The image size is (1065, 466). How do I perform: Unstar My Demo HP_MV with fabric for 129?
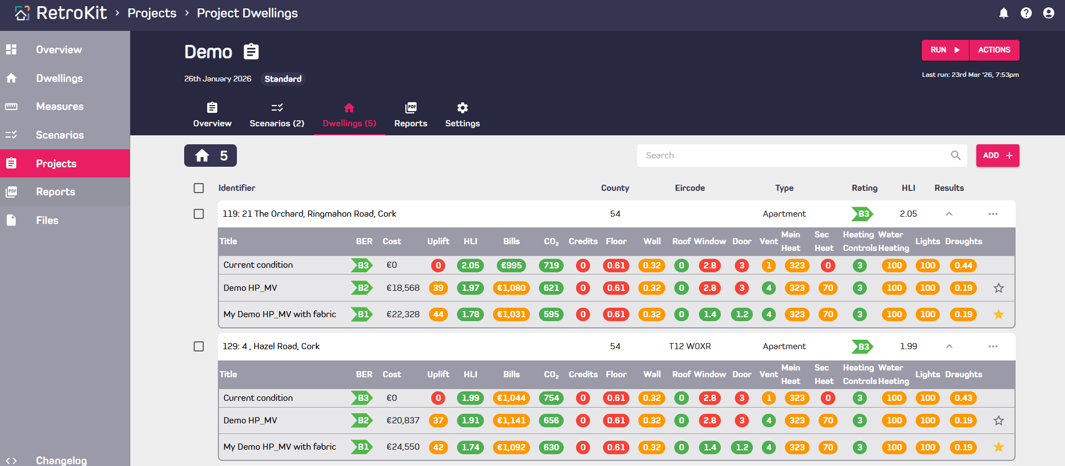[x=999, y=447]
